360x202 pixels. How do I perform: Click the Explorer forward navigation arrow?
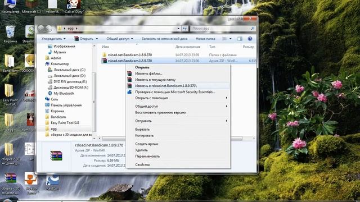[49, 29]
